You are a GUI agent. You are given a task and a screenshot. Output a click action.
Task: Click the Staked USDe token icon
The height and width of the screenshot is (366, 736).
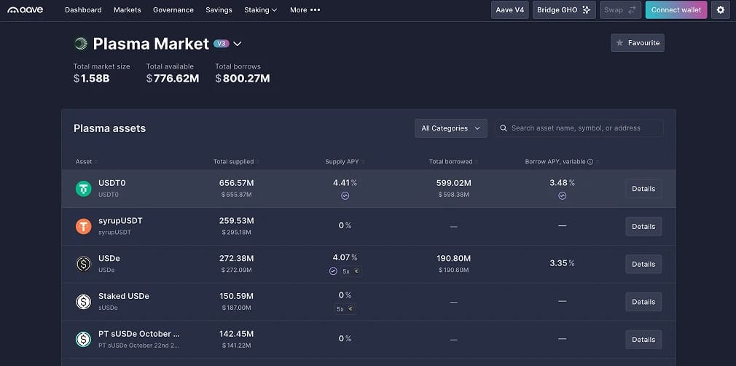84,302
